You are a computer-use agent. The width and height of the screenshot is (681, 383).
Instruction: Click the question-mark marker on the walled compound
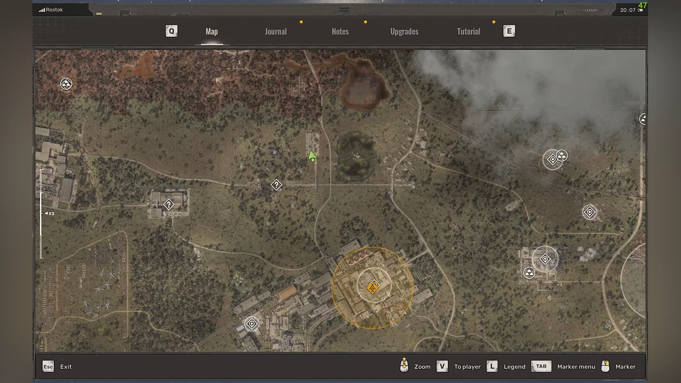169,204
